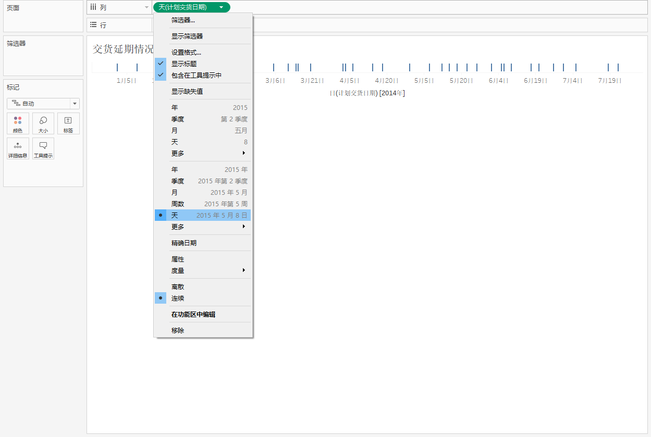Open dropdown arrow on 天(计划交货日期) pill
This screenshot has width=651, height=437.
pyautogui.click(x=222, y=7)
